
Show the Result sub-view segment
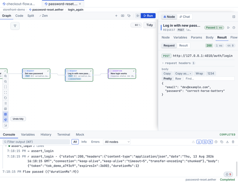click(x=183, y=46)
